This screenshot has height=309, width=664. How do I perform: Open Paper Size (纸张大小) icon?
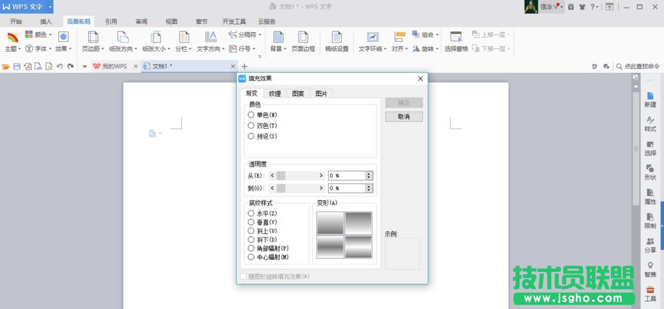156,37
